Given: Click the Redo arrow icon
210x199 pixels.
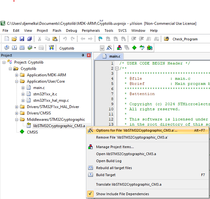Looking at the screenshot, I should pos(73,39).
